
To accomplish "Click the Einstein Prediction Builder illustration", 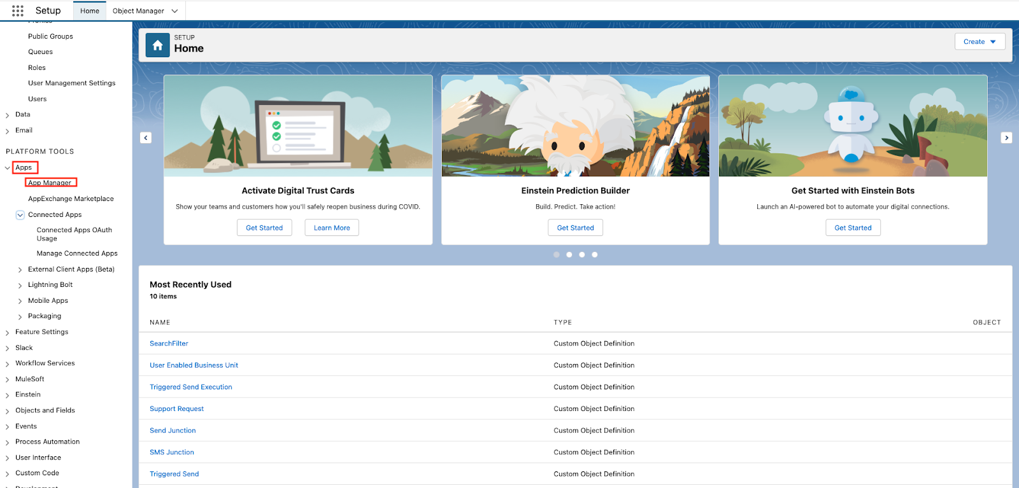I will (576, 126).
